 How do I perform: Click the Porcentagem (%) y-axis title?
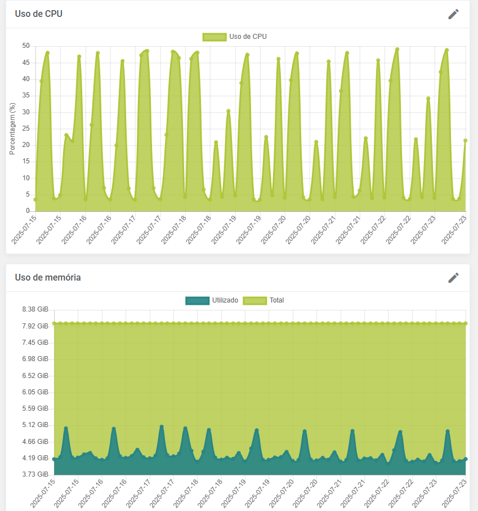[12, 129]
